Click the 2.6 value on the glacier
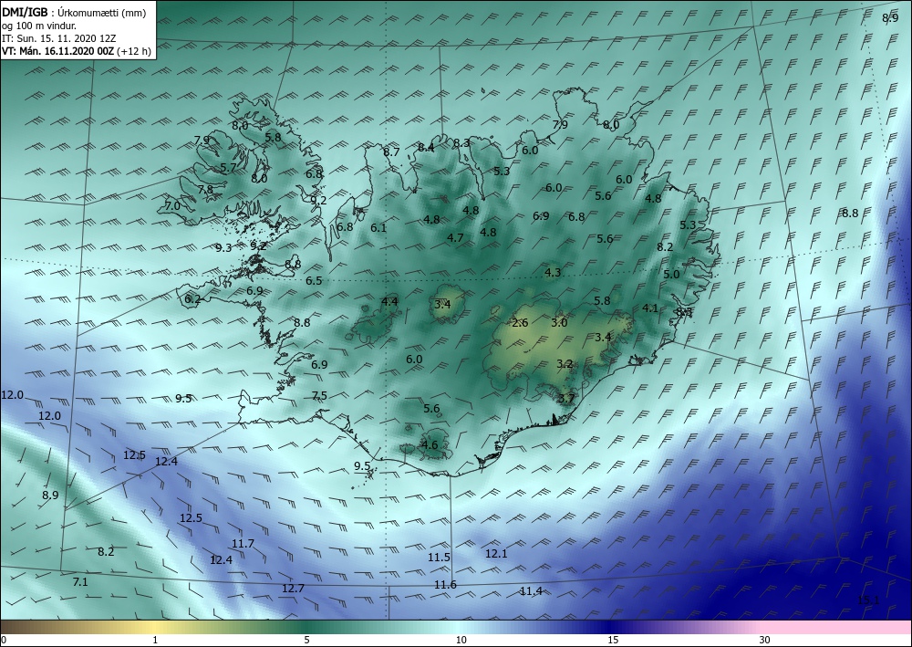The width and height of the screenshot is (912, 647). click(x=520, y=323)
